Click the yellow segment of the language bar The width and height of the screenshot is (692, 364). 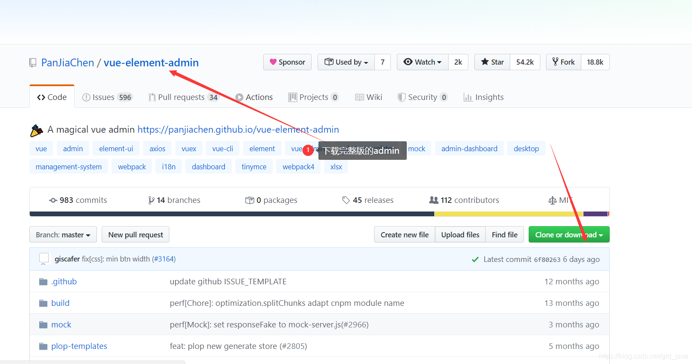[509, 214]
